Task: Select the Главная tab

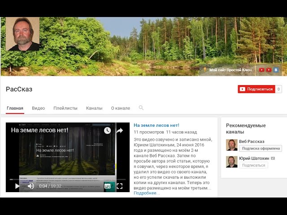Action: [15, 108]
